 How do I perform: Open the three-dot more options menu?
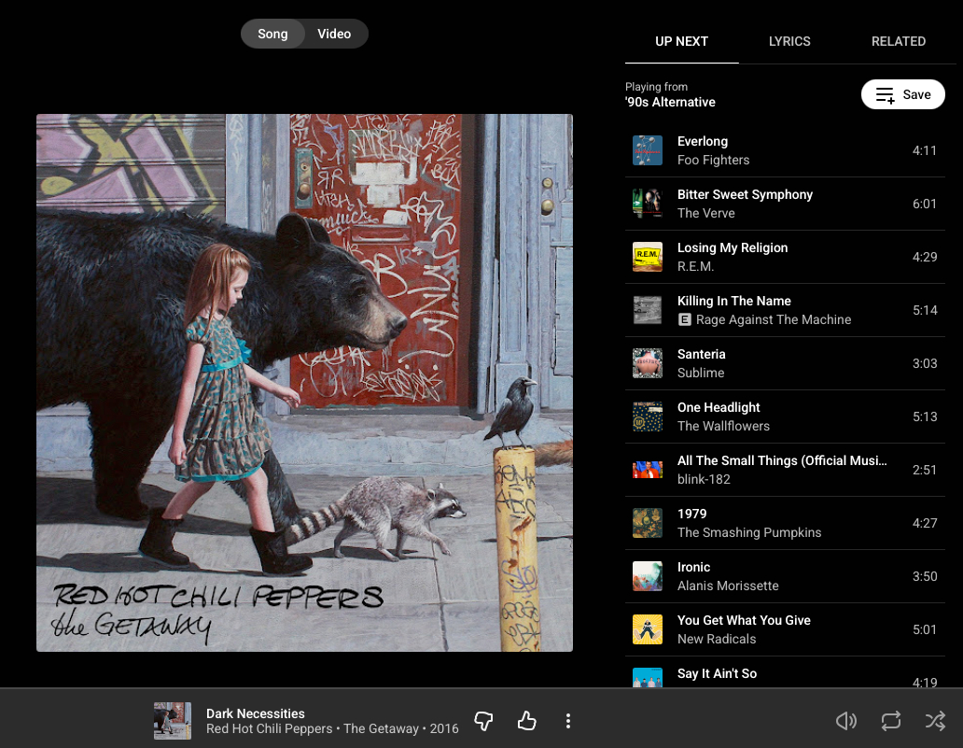click(x=568, y=721)
